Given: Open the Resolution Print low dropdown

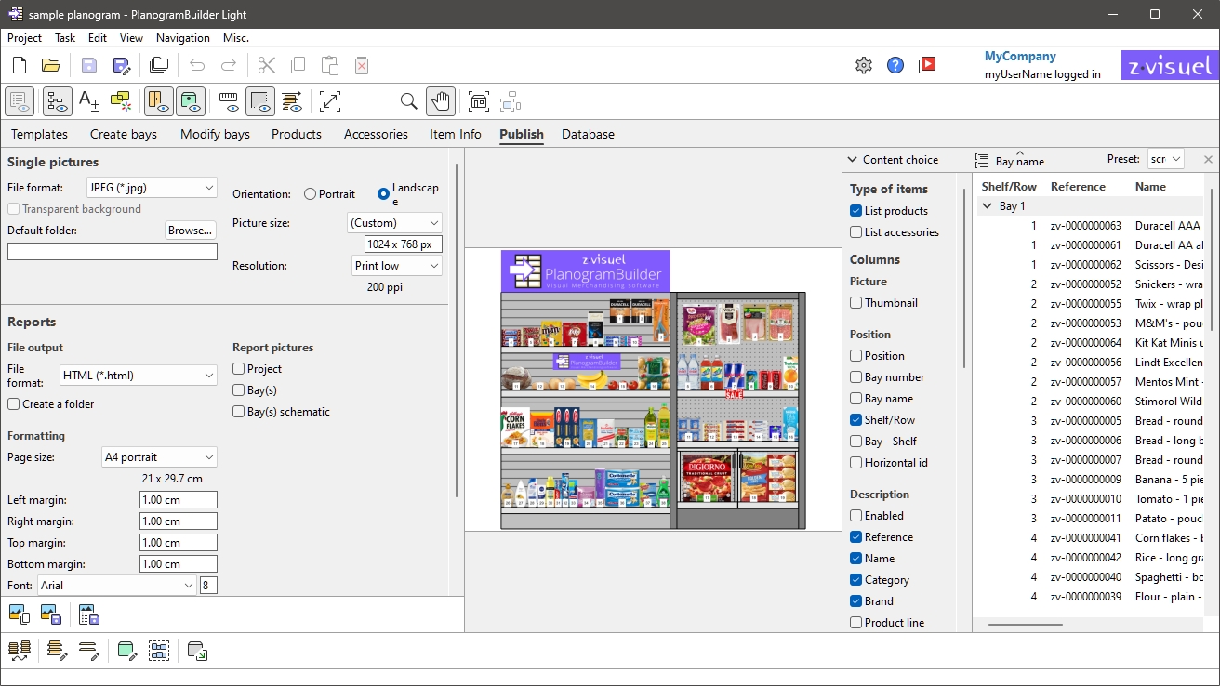Looking at the screenshot, I should point(397,266).
